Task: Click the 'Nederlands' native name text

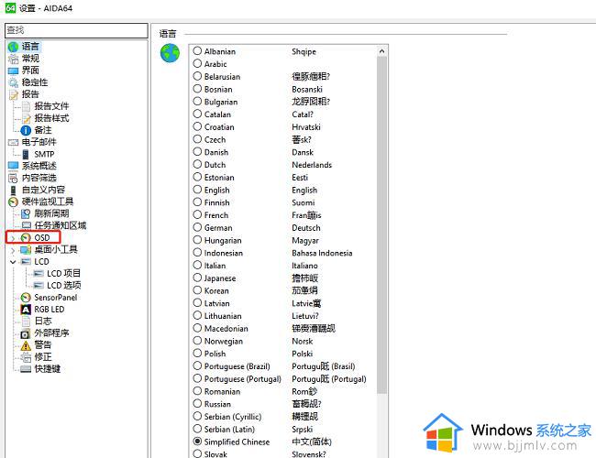Action: tap(312, 165)
